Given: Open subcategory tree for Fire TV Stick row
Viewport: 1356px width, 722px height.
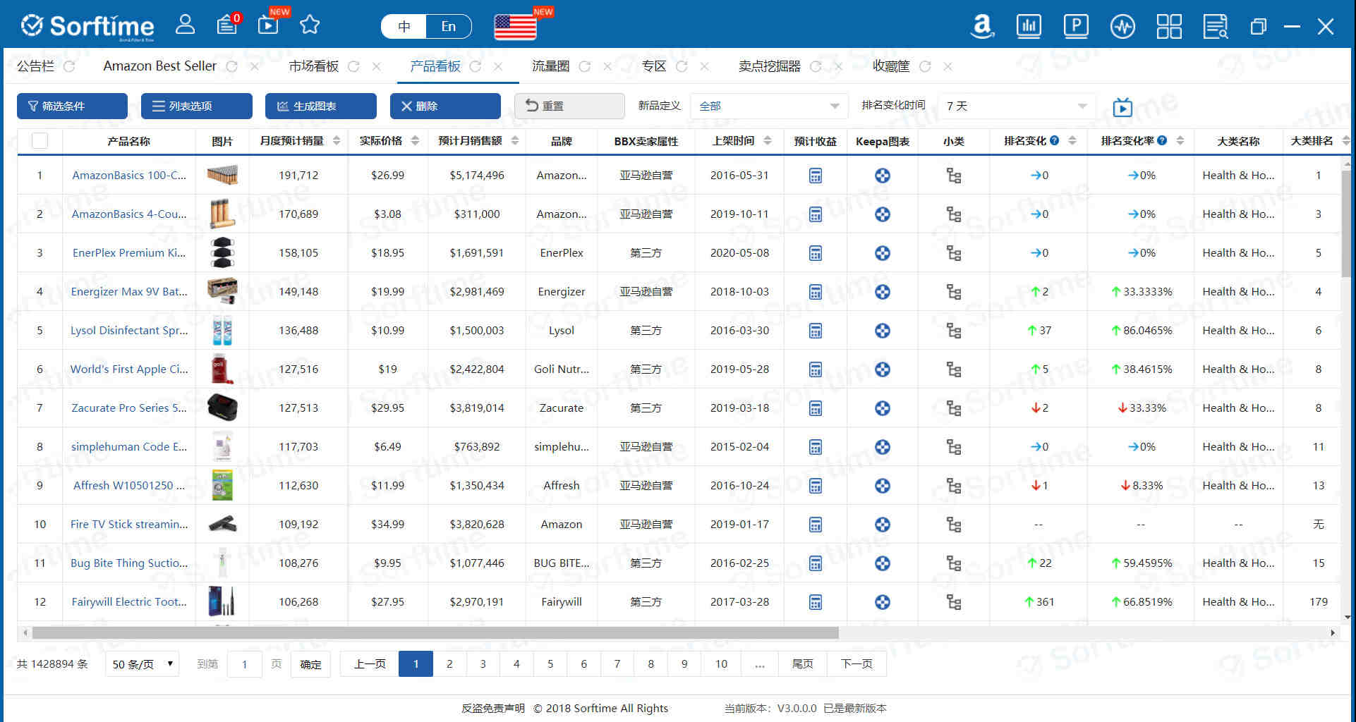Looking at the screenshot, I should (x=953, y=525).
